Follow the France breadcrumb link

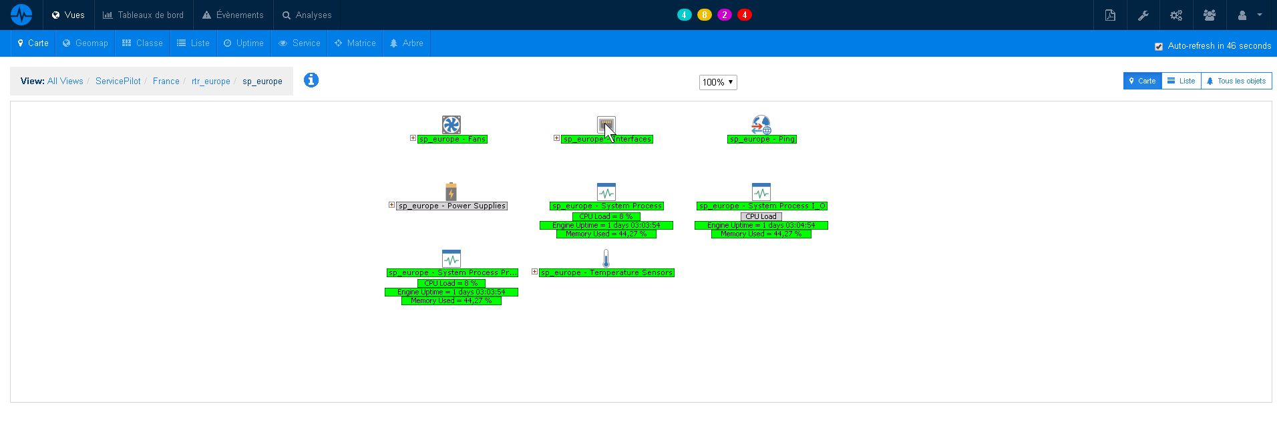click(x=166, y=81)
